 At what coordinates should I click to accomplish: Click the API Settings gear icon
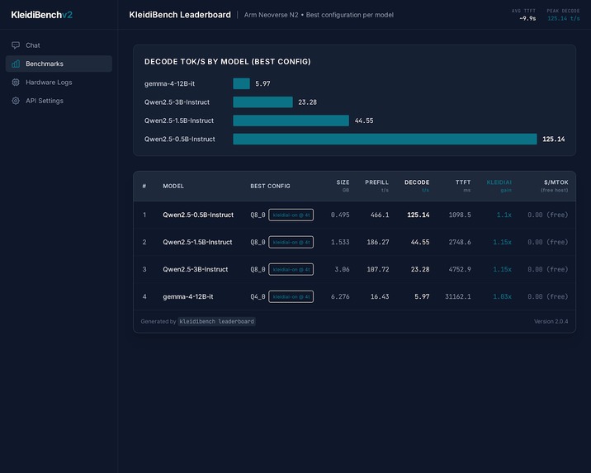click(x=16, y=101)
